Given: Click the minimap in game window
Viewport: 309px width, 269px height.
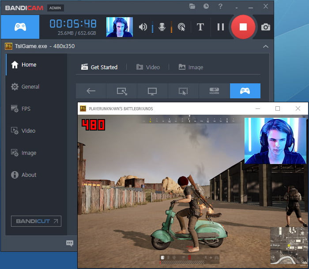Looking at the screenshot, I should click(289, 246).
